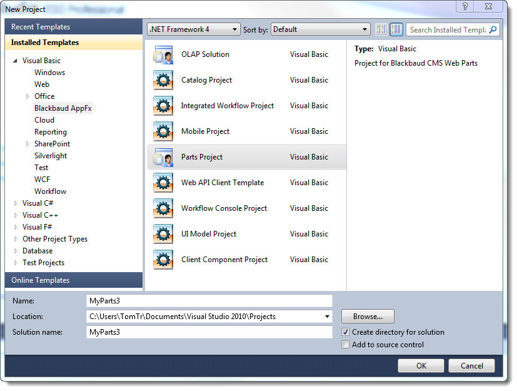Enable Add to source control checkbox

pos(345,345)
